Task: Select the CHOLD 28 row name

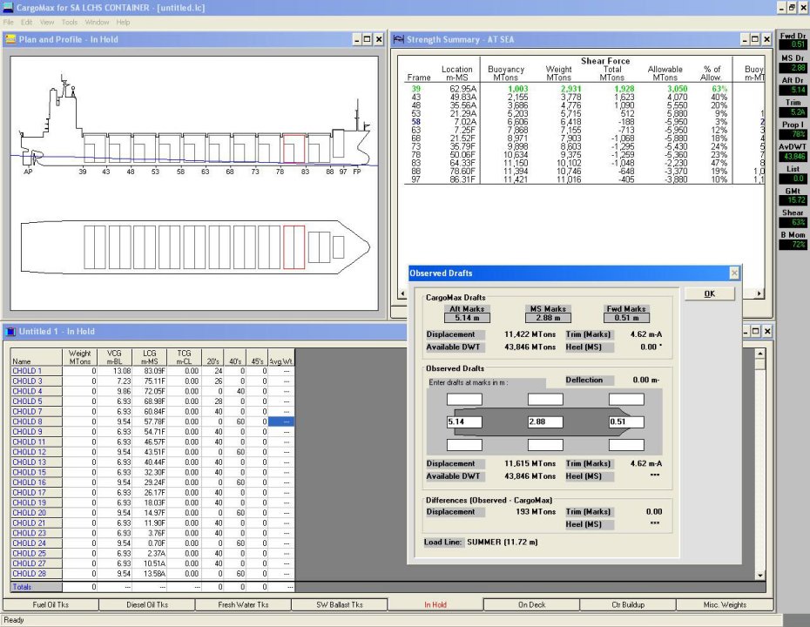Action: tap(37, 574)
